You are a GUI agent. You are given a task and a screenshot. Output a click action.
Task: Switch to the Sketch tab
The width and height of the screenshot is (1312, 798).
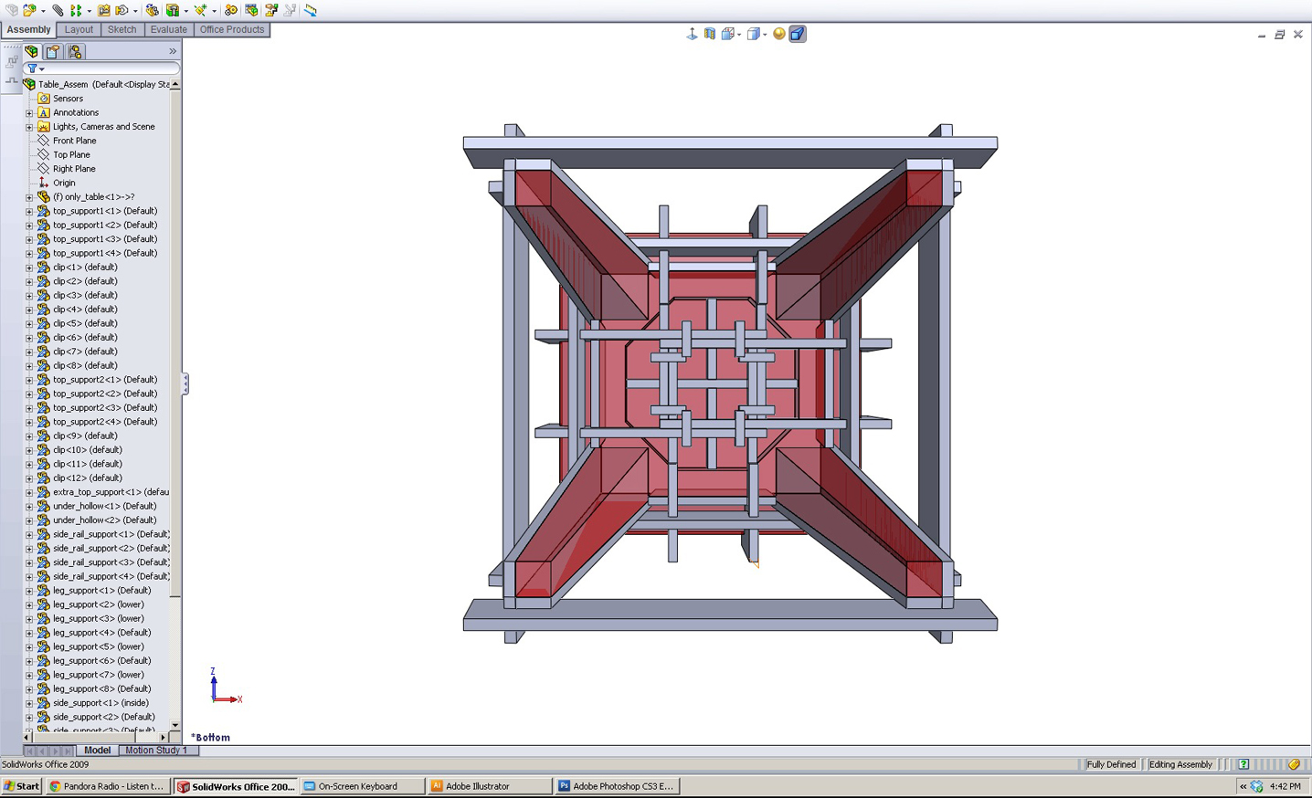(122, 29)
